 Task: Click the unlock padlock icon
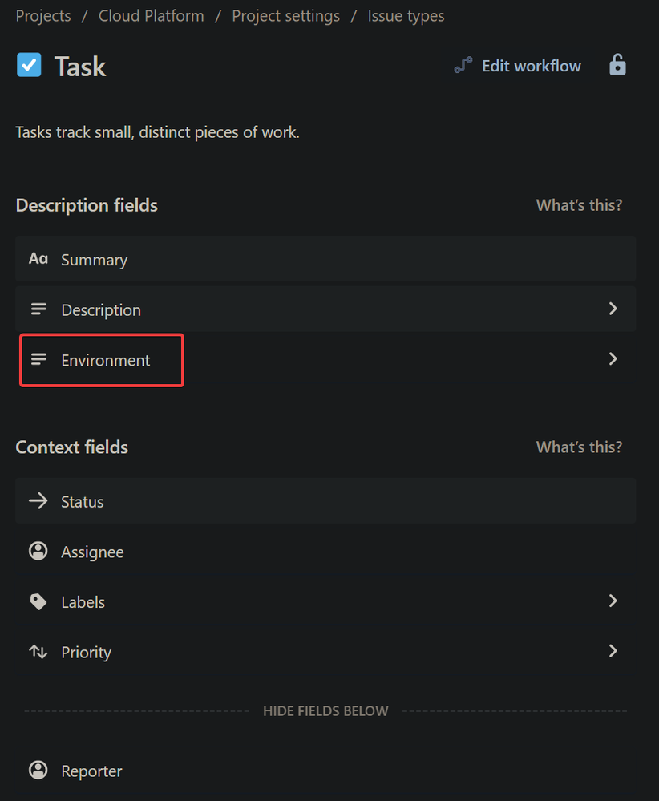617,65
